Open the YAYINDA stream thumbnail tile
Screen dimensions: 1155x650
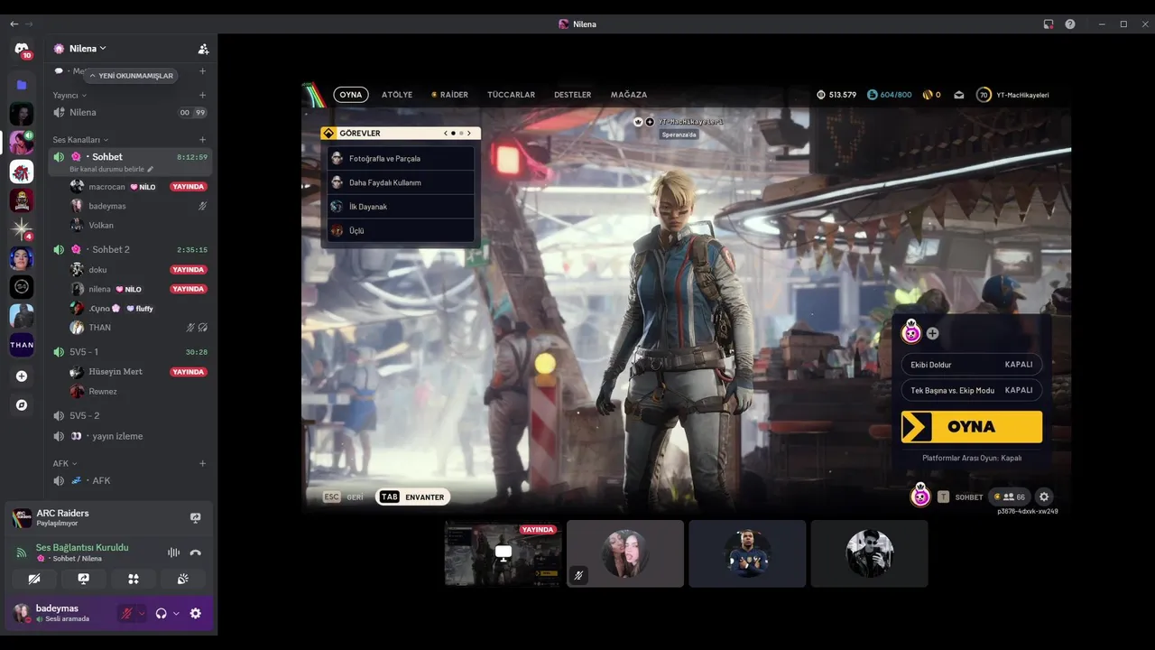[504, 553]
